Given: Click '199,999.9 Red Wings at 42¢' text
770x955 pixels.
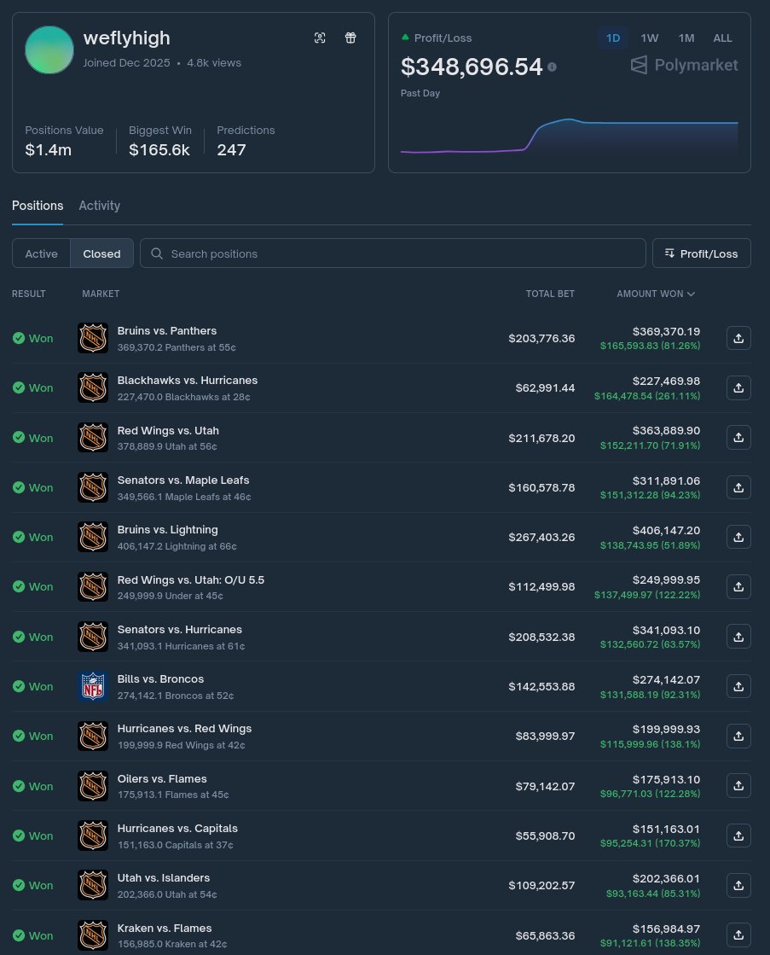Looking at the screenshot, I should (x=182, y=745).
